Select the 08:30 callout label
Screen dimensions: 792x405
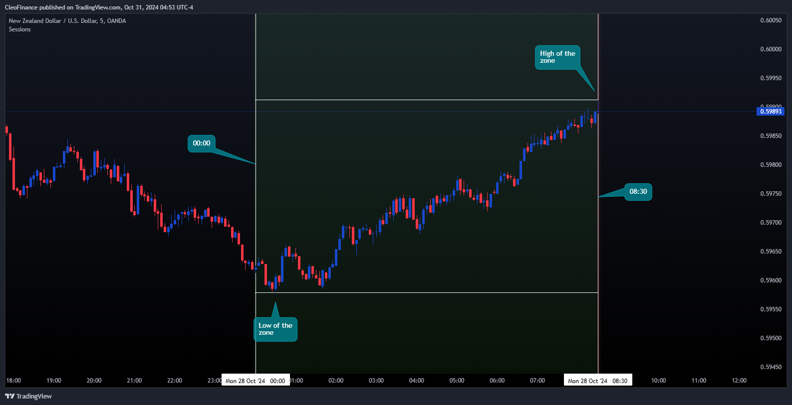tap(638, 192)
